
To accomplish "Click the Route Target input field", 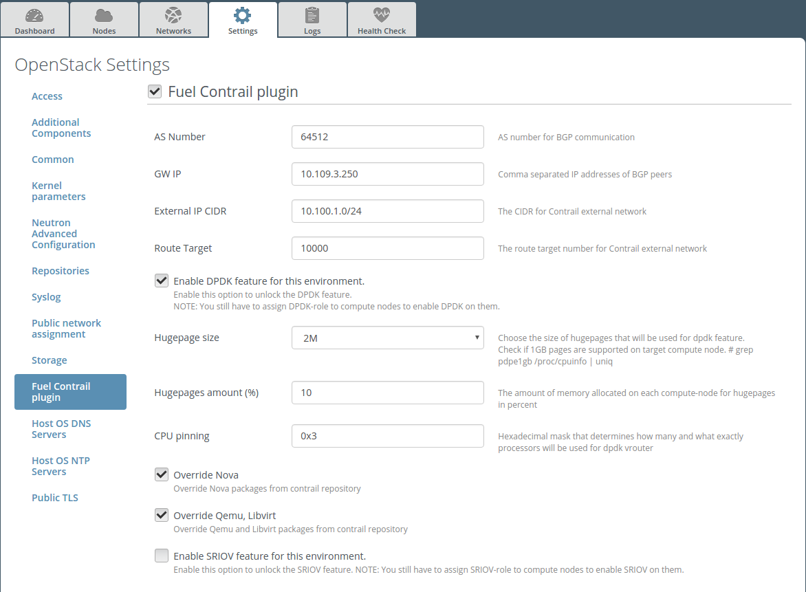I will tap(388, 248).
